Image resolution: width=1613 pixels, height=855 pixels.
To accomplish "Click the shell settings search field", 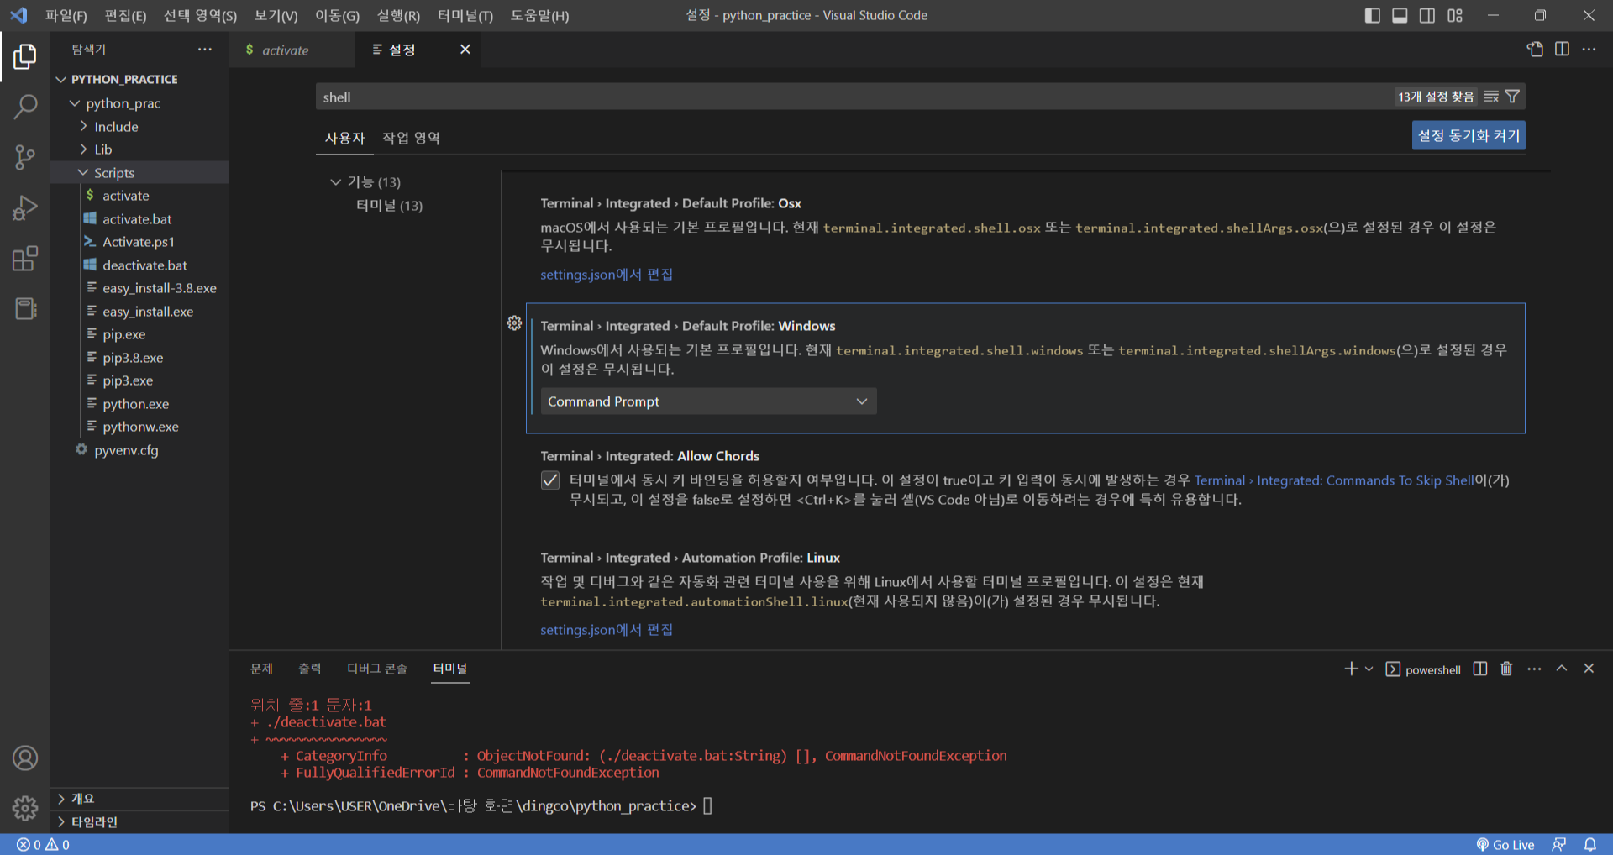I will [853, 97].
